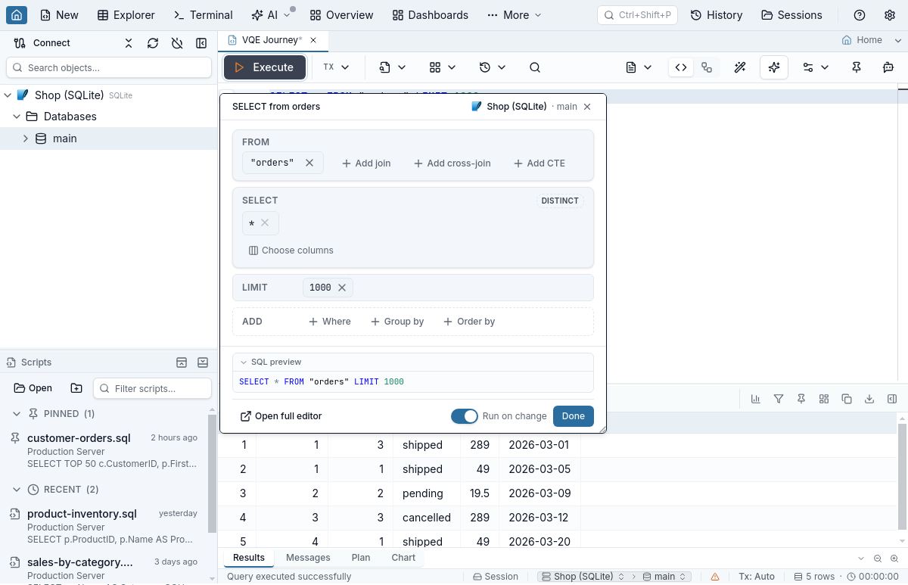Click Add join button
The width and height of the screenshot is (908, 585).
coord(366,163)
